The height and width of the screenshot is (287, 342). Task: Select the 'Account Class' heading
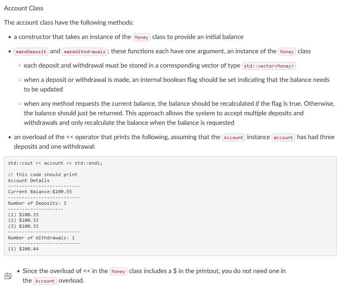coord(23,8)
